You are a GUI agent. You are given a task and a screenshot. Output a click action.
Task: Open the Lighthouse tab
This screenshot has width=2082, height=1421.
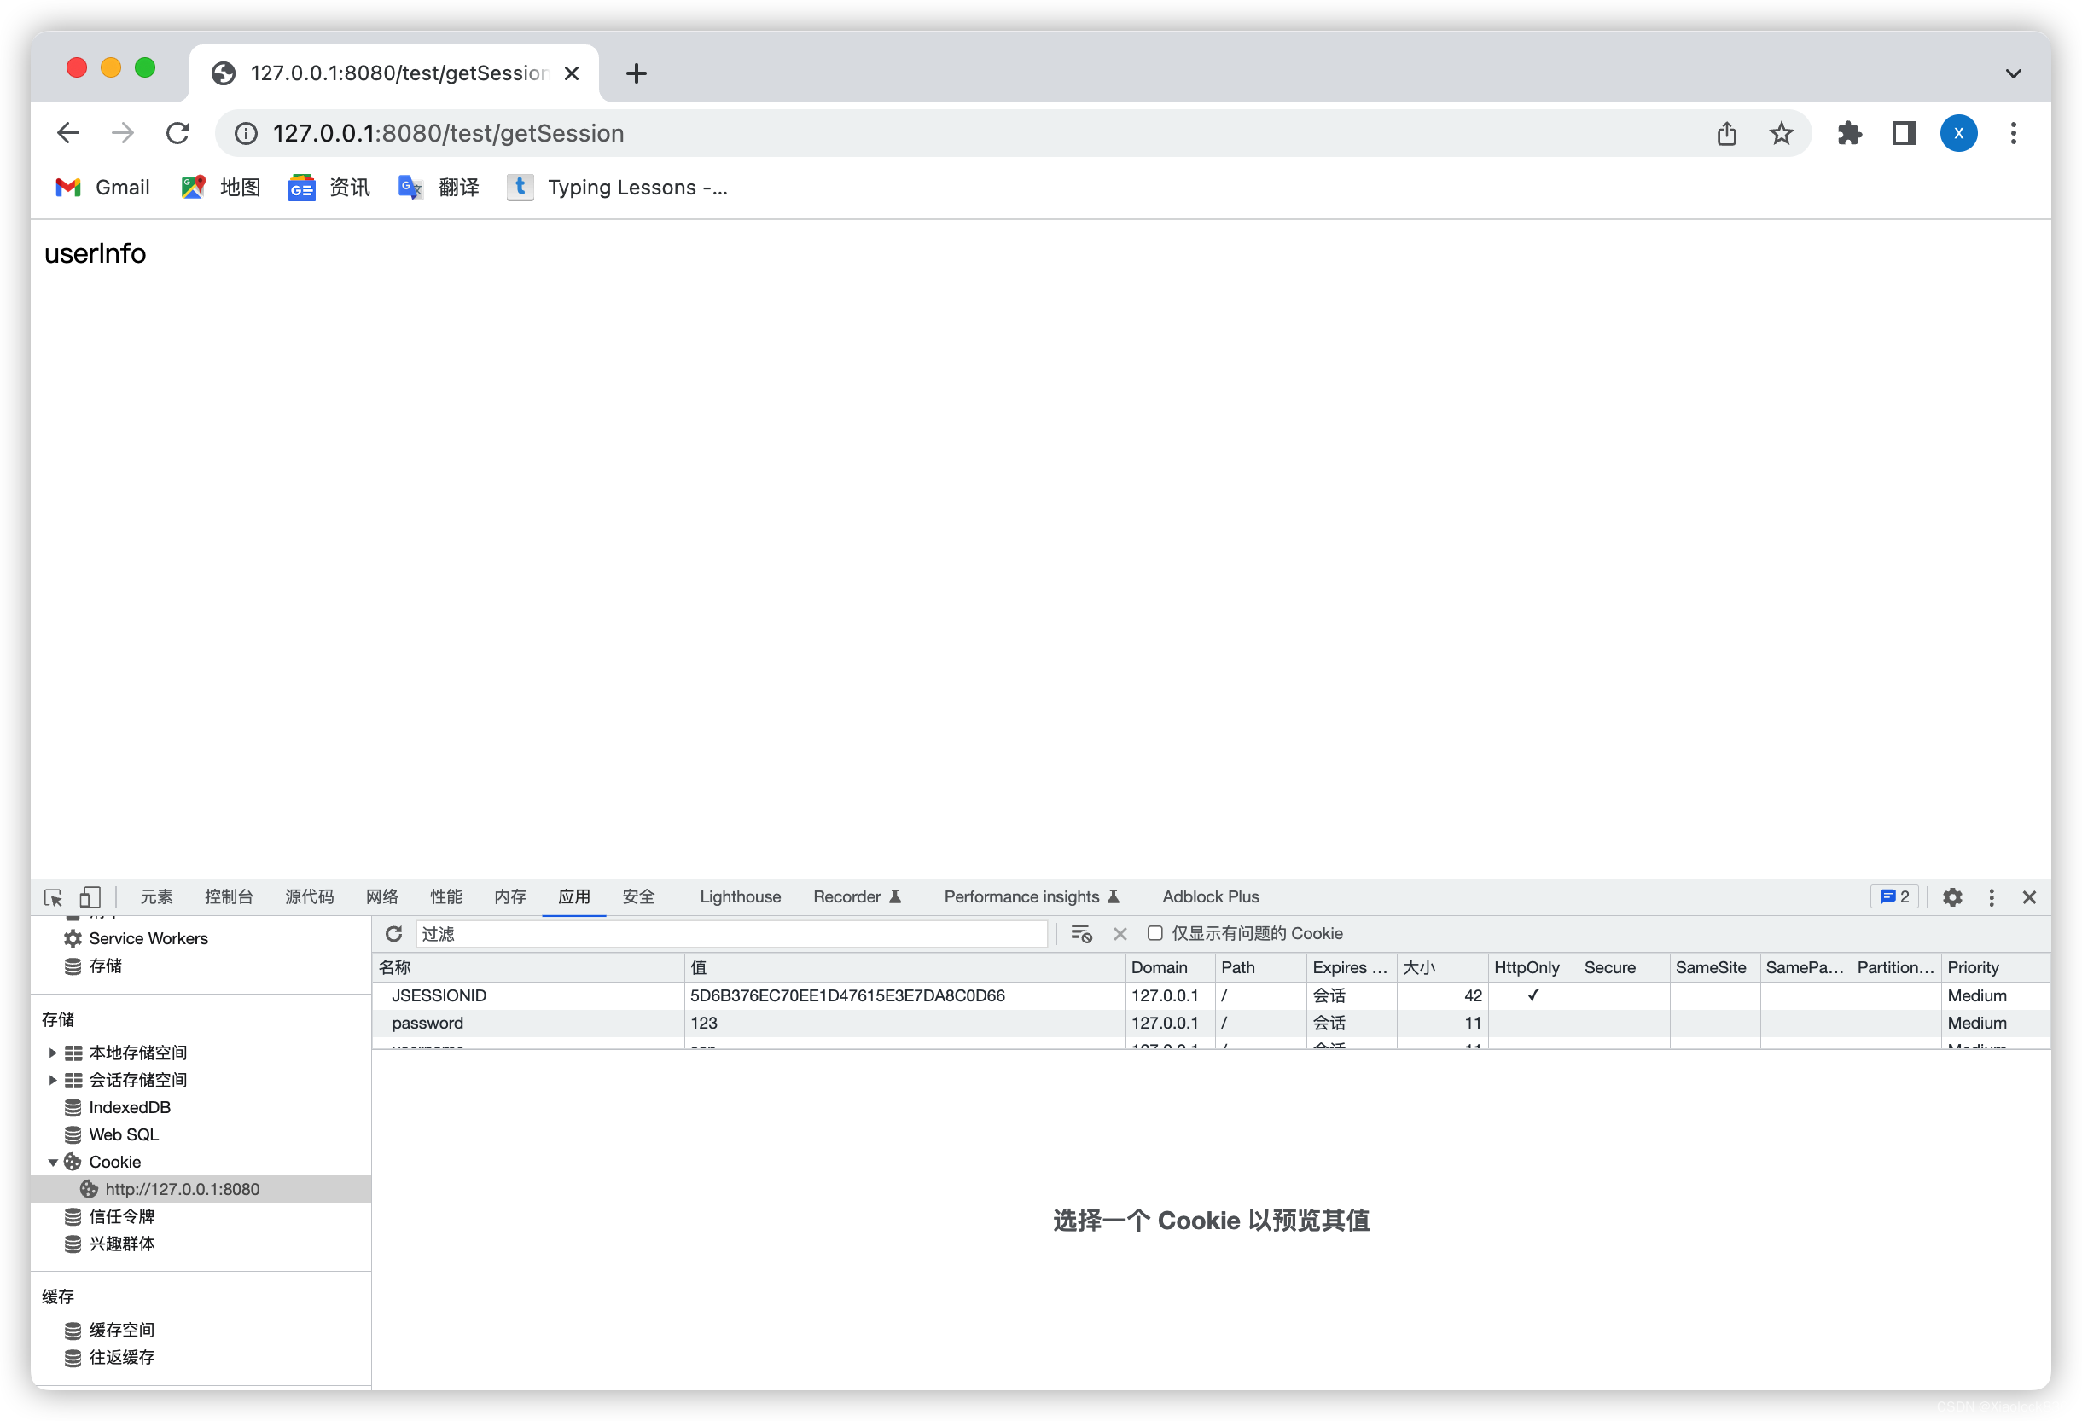740,897
